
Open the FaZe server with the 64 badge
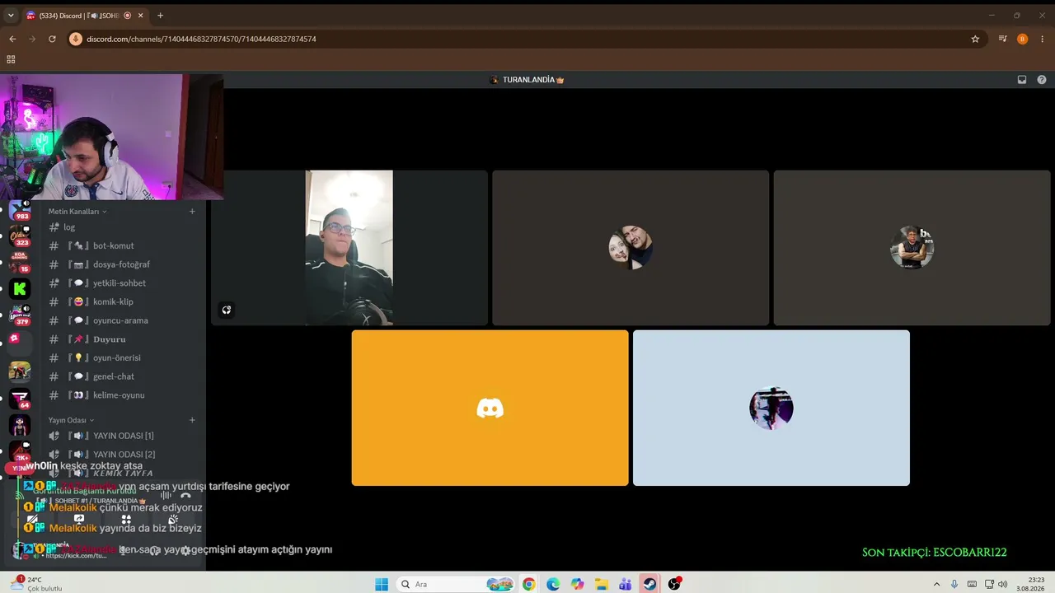20,399
